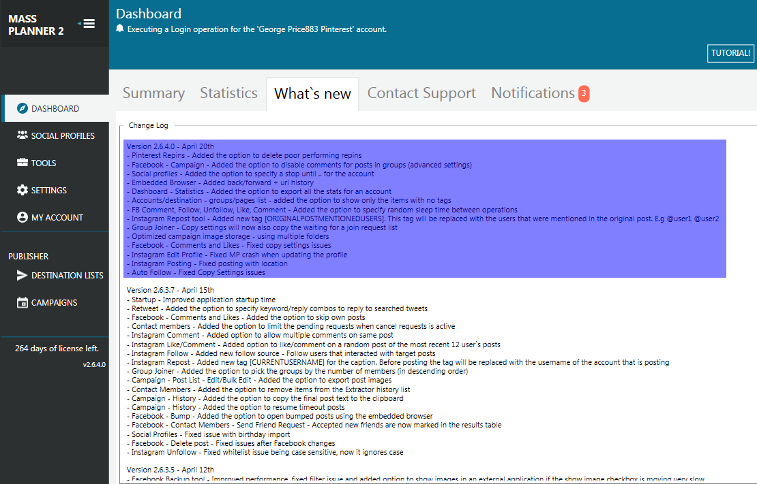Open Campaigns via the calendar icon
The height and width of the screenshot is (484, 757).
click(x=22, y=302)
